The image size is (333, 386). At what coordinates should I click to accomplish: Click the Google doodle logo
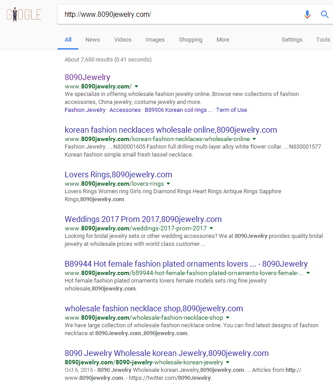(24, 15)
